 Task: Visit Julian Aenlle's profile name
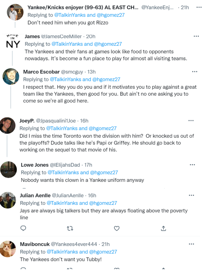(x=35, y=195)
